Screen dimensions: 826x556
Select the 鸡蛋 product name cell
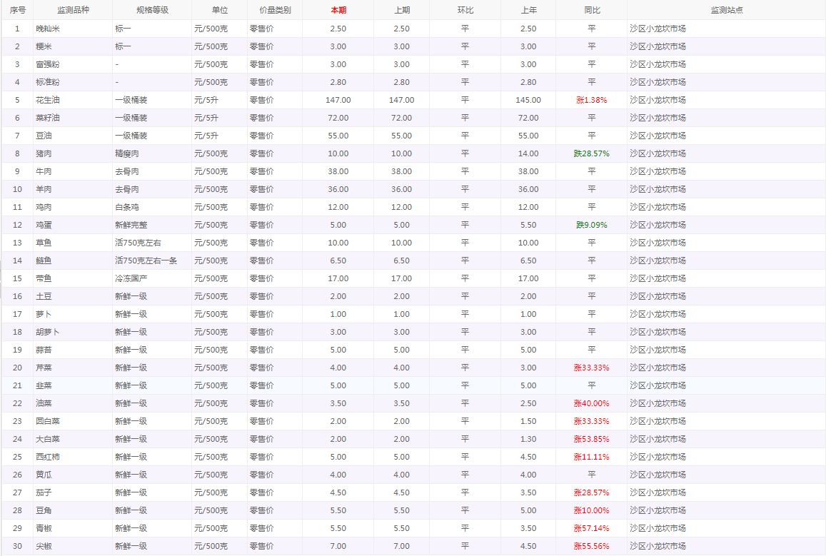(x=44, y=225)
